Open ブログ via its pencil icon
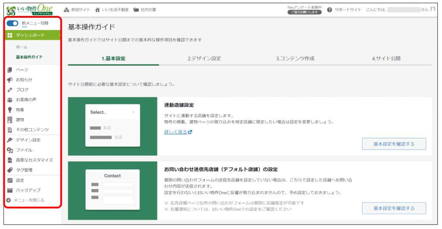The image size is (442, 229). tap(10, 90)
